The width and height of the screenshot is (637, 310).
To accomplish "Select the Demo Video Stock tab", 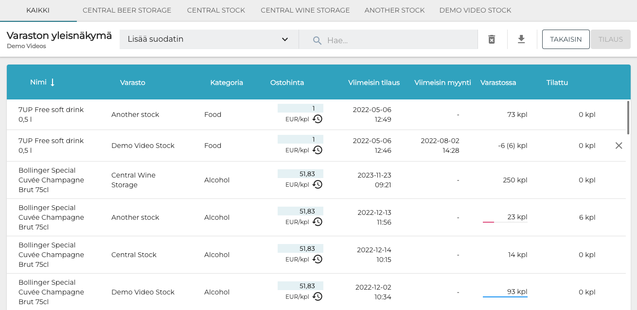I will pos(475,10).
